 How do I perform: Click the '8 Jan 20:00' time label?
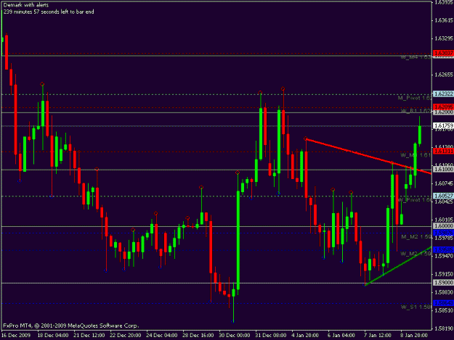(x=414, y=336)
